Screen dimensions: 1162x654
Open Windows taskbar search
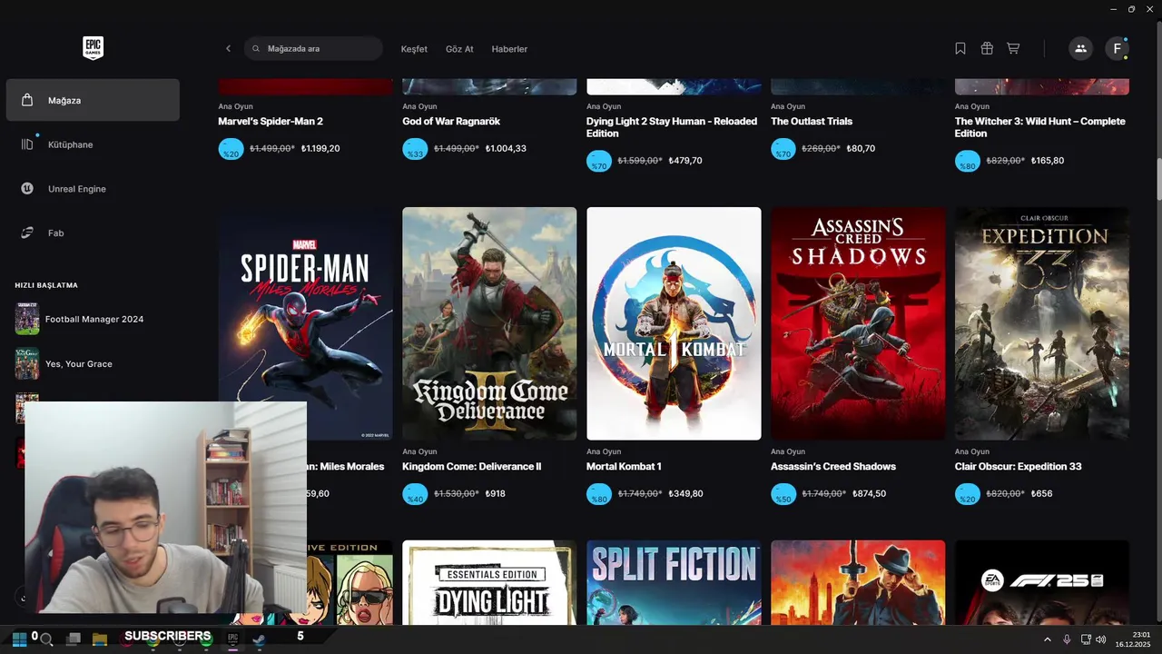tap(46, 639)
